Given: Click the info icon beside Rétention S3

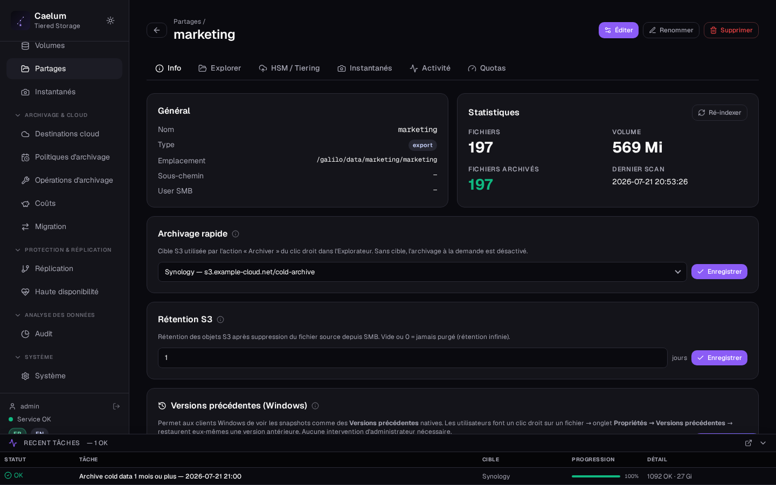Looking at the screenshot, I should pyautogui.click(x=220, y=320).
